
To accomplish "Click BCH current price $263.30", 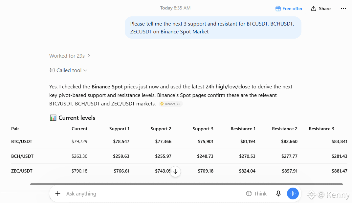I will (79, 156).
